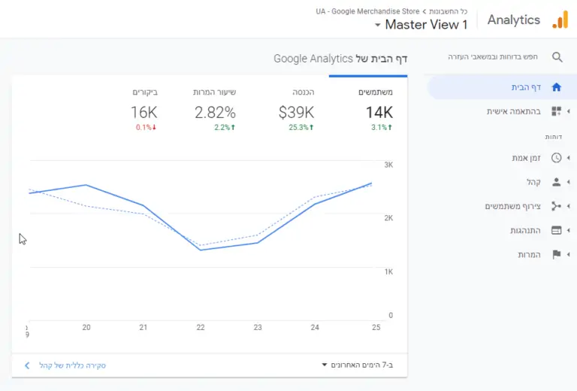Open the בהתאמה אישית sidebar item

[x=514, y=111]
